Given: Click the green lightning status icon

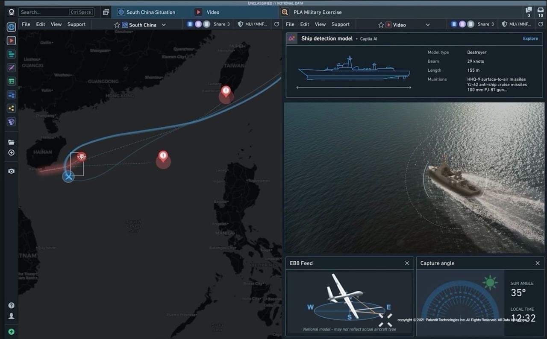Looking at the screenshot, I should [x=12, y=331].
